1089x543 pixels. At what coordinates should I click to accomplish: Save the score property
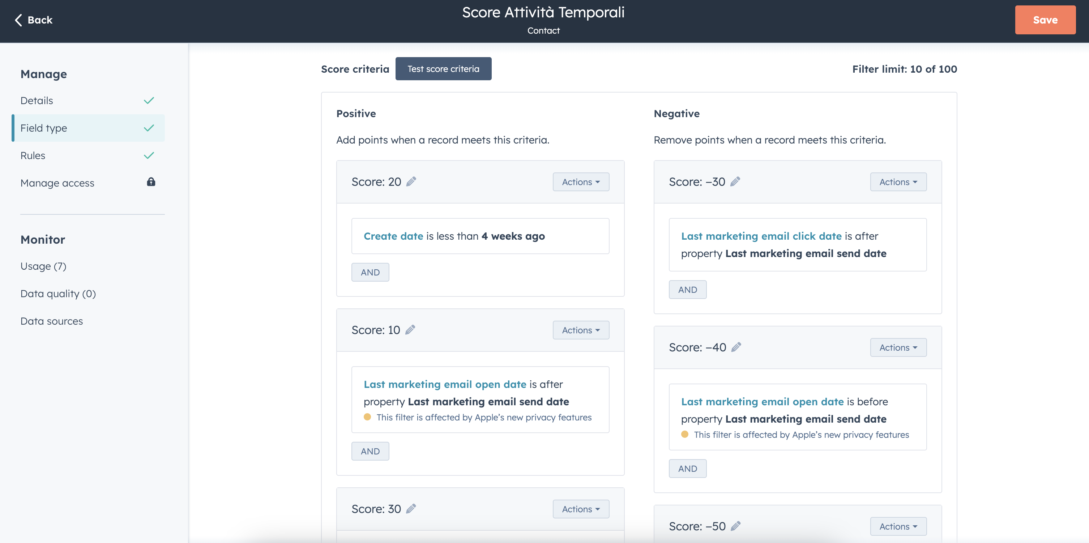(1045, 20)
